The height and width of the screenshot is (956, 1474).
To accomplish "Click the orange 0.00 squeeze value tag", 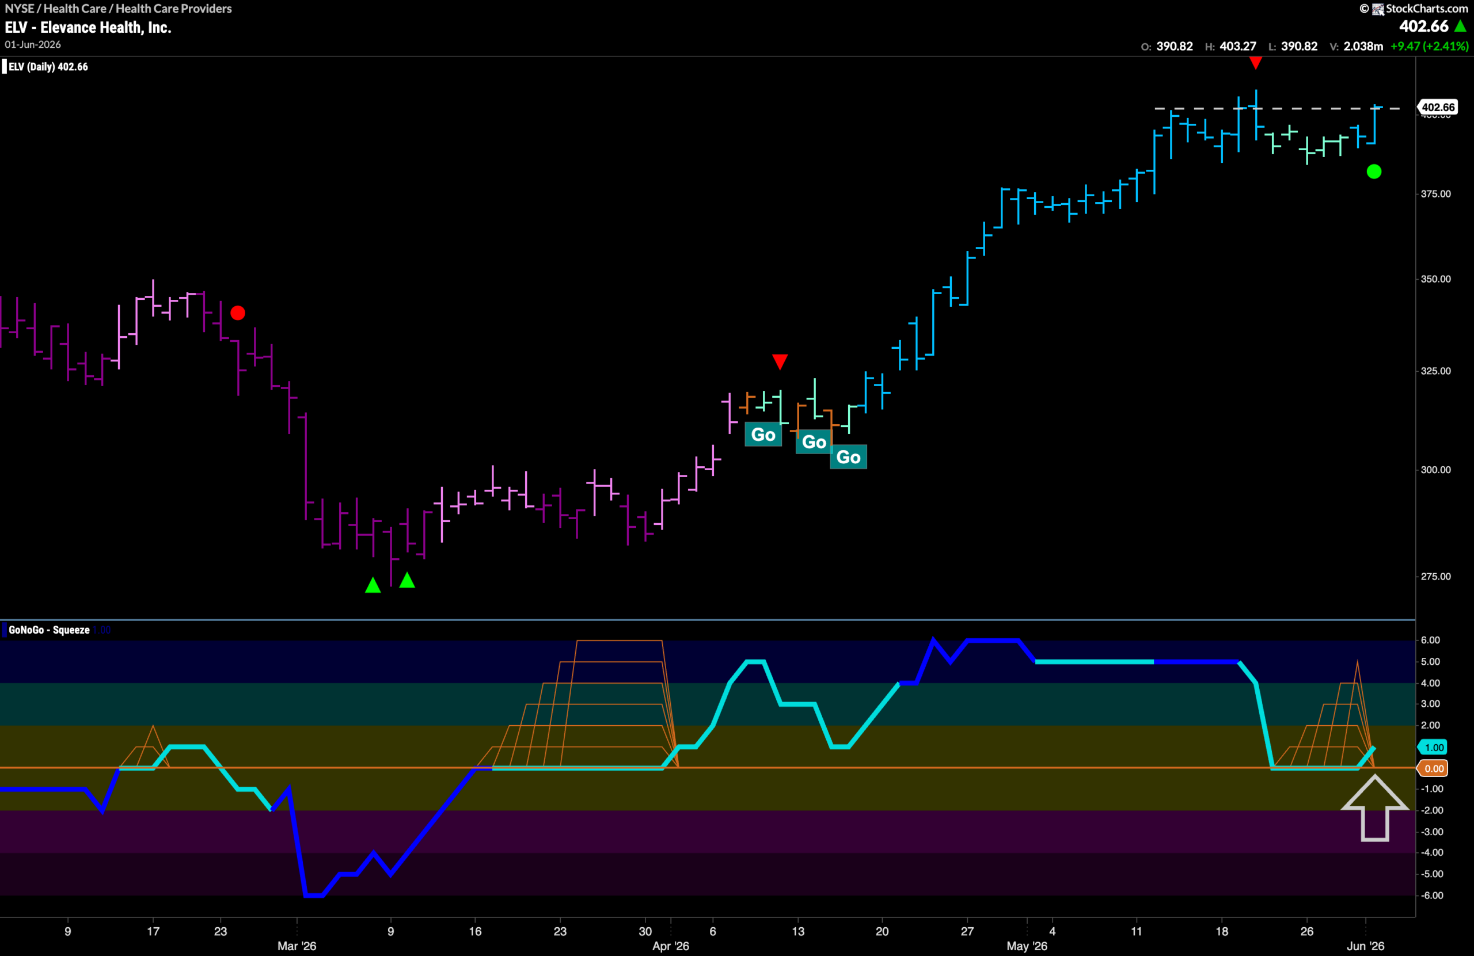I will (x=1434, y=768).
